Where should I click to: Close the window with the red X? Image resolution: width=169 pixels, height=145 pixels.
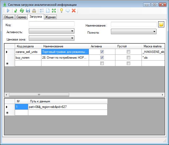click(x=163, y=5)
